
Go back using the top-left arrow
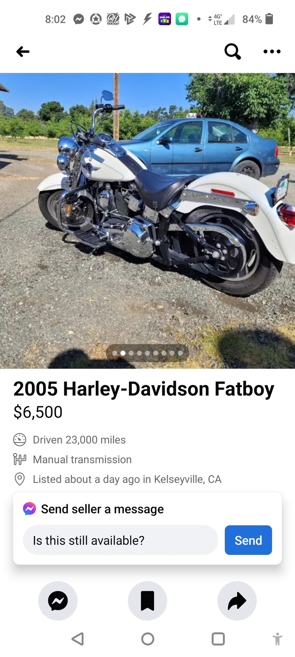coord(23,51)
